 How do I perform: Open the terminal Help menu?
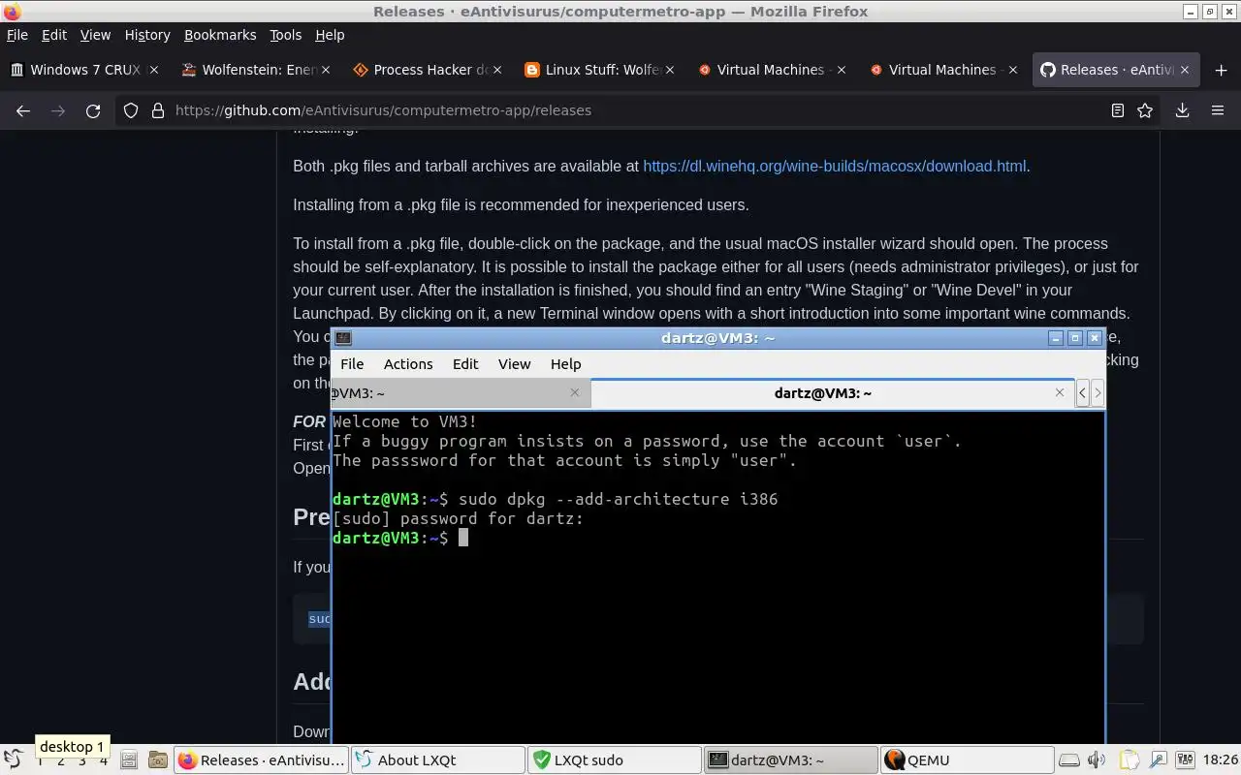coord(566,364)
